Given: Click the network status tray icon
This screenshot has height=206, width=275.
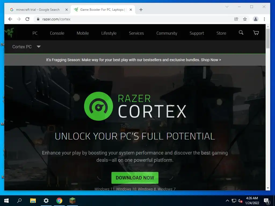Looking at the screenshot, I should pos(234,201).
